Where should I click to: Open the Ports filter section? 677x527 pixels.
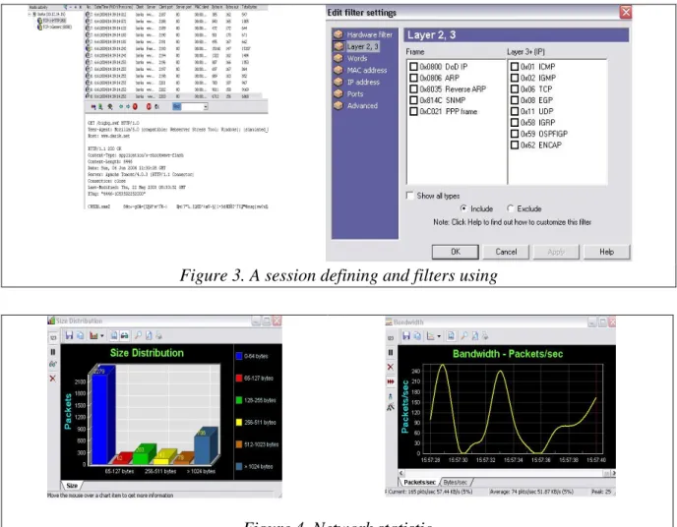click(349, 93)
